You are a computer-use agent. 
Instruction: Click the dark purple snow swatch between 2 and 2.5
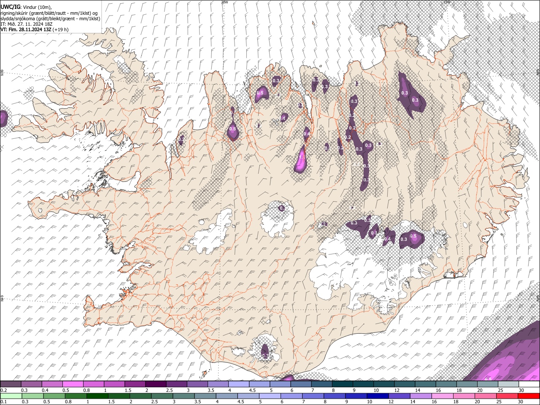[156, 384]
